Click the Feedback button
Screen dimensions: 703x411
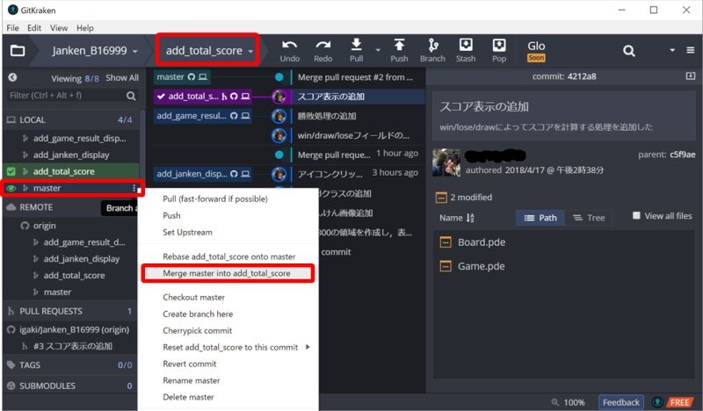pos(620,402)
